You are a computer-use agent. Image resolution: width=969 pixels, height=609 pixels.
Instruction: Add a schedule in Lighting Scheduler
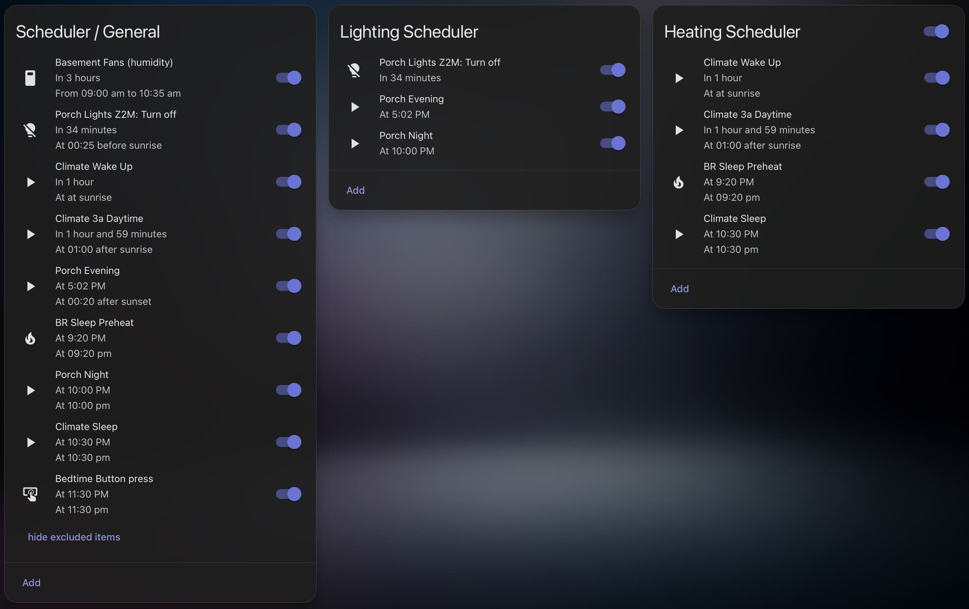coord(355,190)
